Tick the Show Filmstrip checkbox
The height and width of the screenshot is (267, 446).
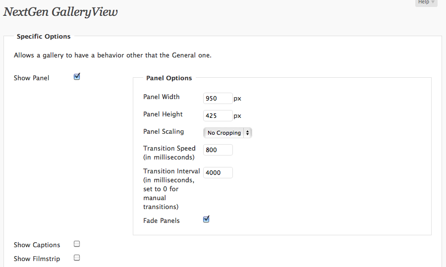coord(77,258)
